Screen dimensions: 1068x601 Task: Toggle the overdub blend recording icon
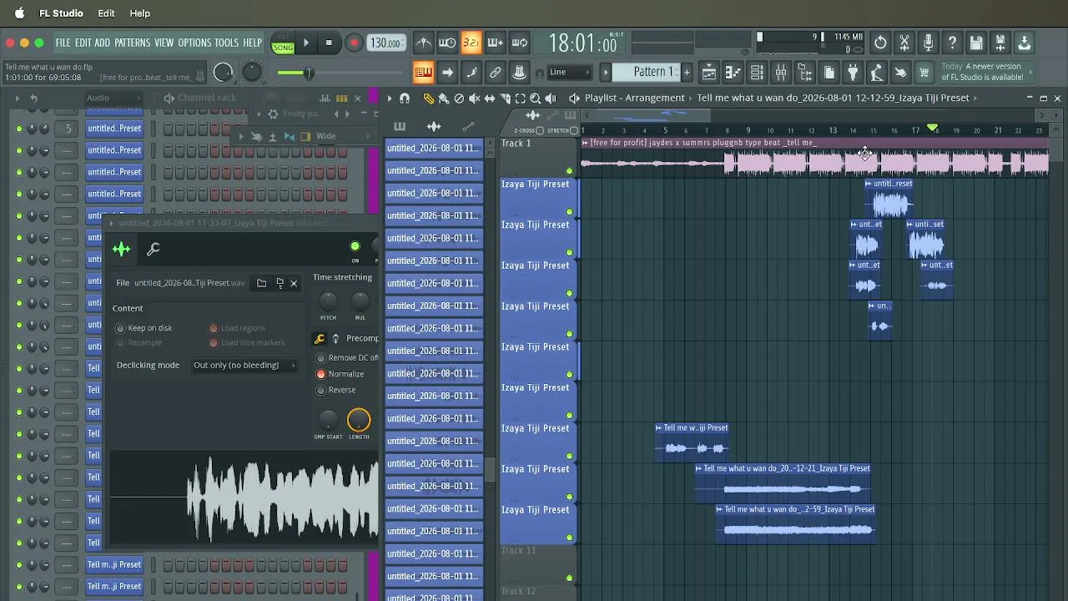point(495,43)
